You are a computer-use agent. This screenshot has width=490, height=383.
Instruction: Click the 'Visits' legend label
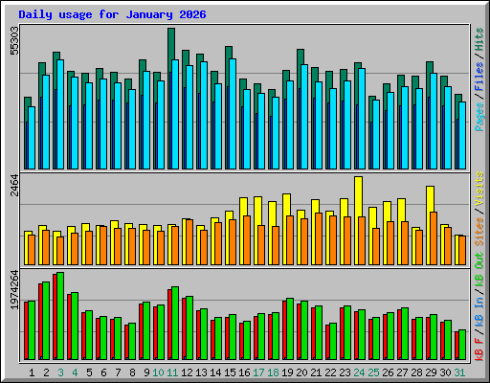(479, 190)
